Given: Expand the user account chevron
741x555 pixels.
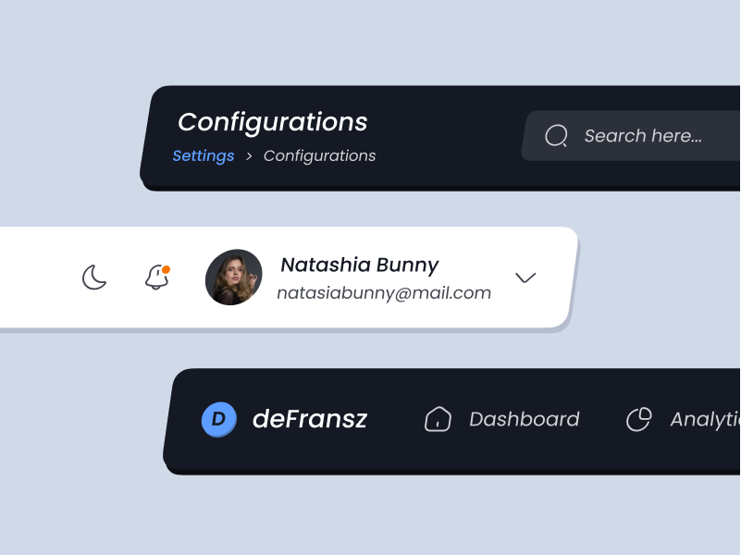Looking at the screenshot, I should pos(525,277).
